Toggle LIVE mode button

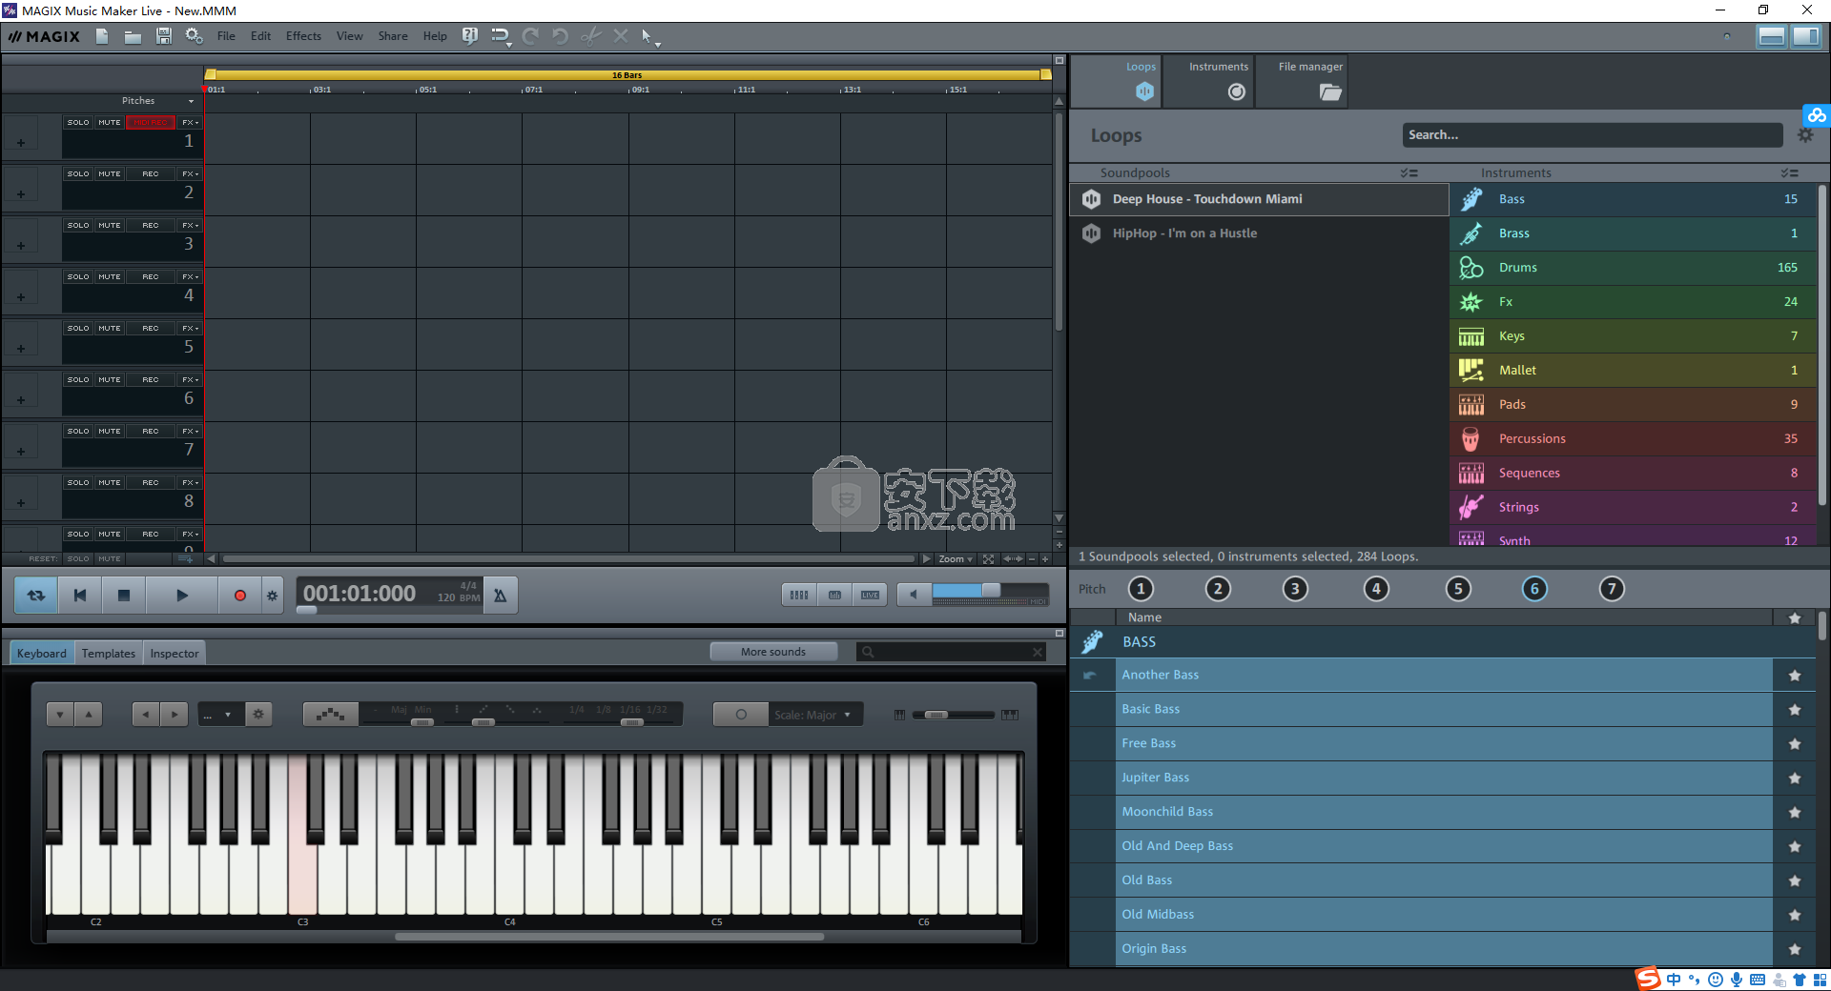870,596
